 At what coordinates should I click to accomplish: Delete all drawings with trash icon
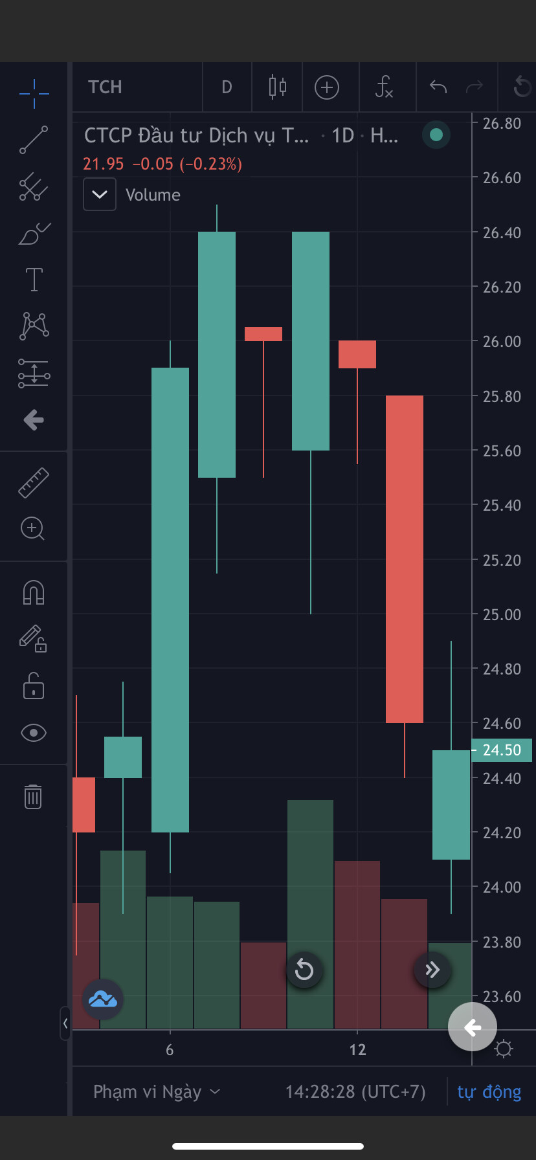(x=33, y=796)
